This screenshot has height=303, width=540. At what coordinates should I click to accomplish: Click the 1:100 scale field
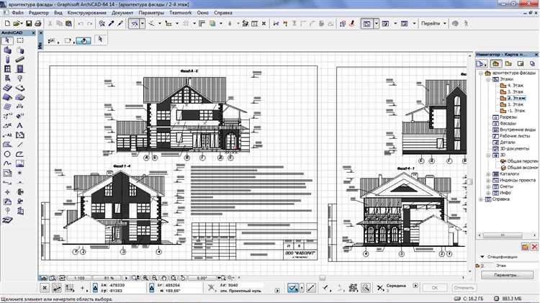coord(79,278)
